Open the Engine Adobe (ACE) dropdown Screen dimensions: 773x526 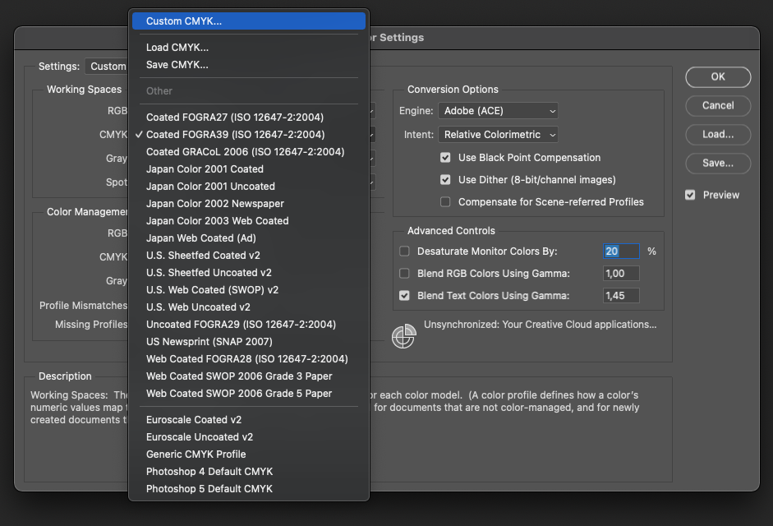498,110
